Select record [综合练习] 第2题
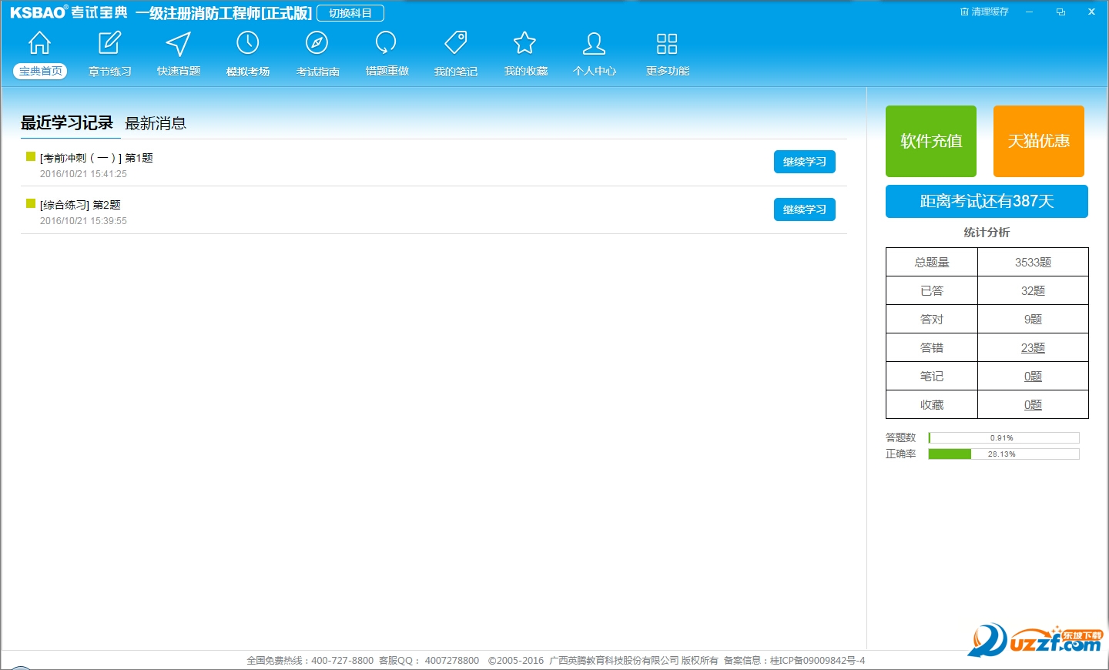The height and width of the screenshot is (670, 1109). (80, 205)
